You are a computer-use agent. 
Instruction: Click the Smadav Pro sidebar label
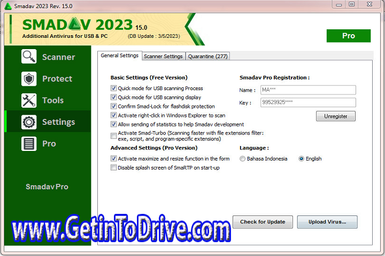click(x=47, y=187)
